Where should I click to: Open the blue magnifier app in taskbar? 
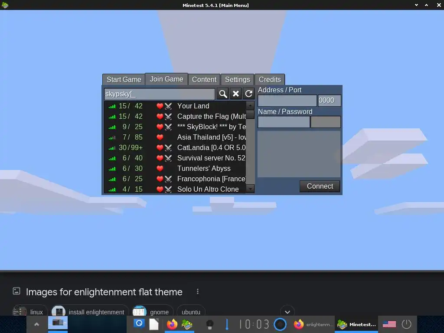(139, 323)
